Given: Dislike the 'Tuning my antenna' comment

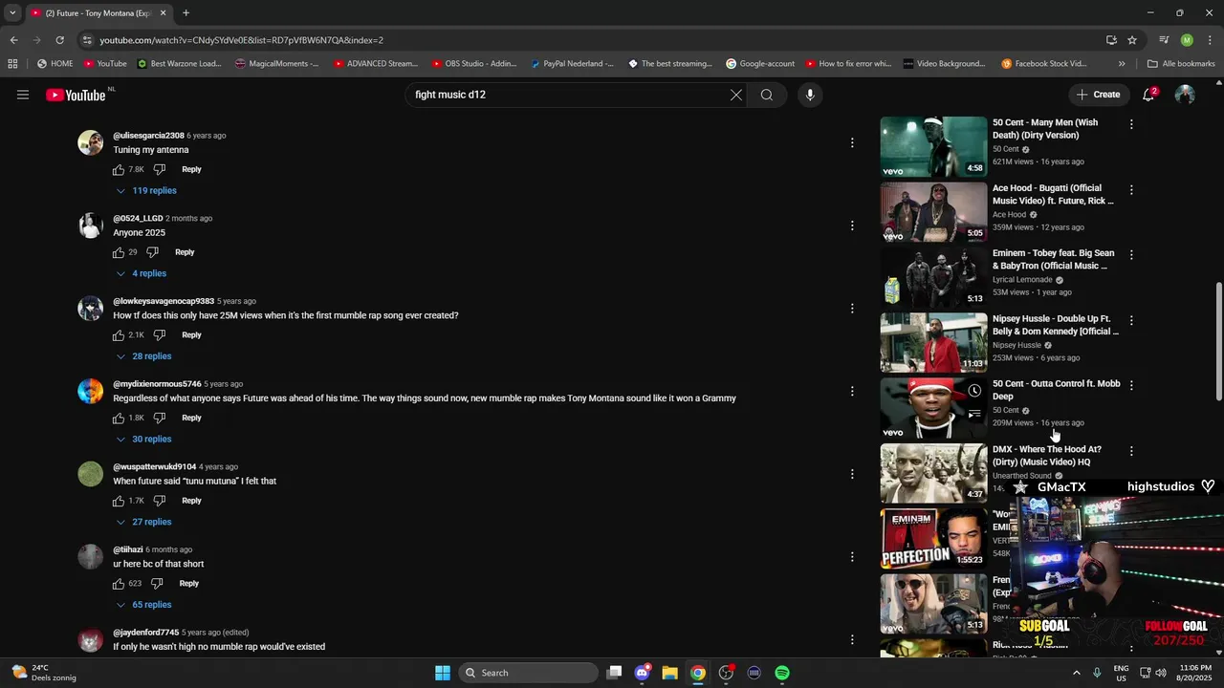Looking at the screenshot, I should pyautogui.click(x=160, y=169).
